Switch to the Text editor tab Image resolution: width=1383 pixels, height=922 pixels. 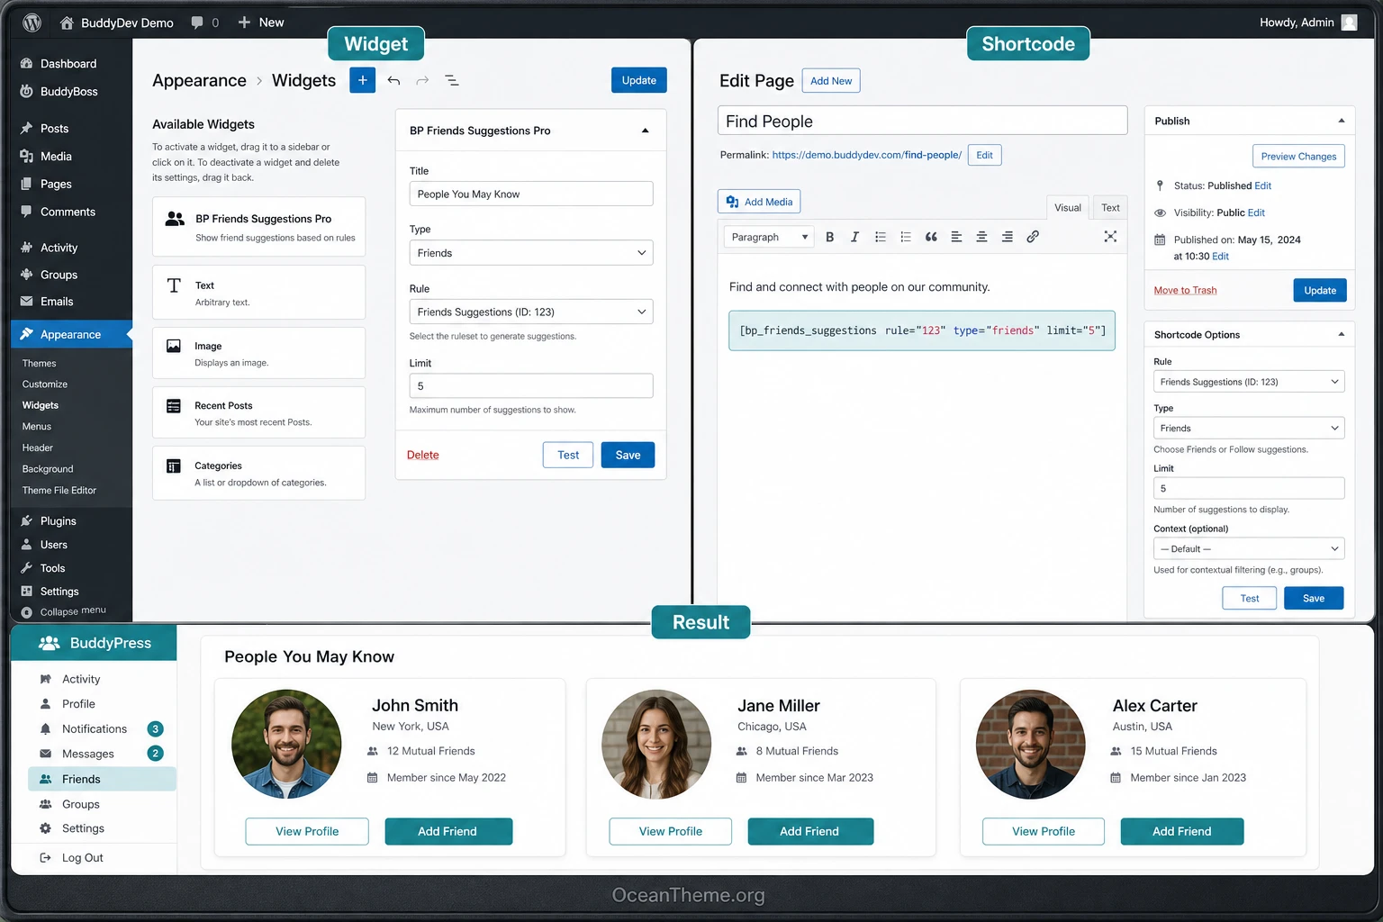point(1110,208)
